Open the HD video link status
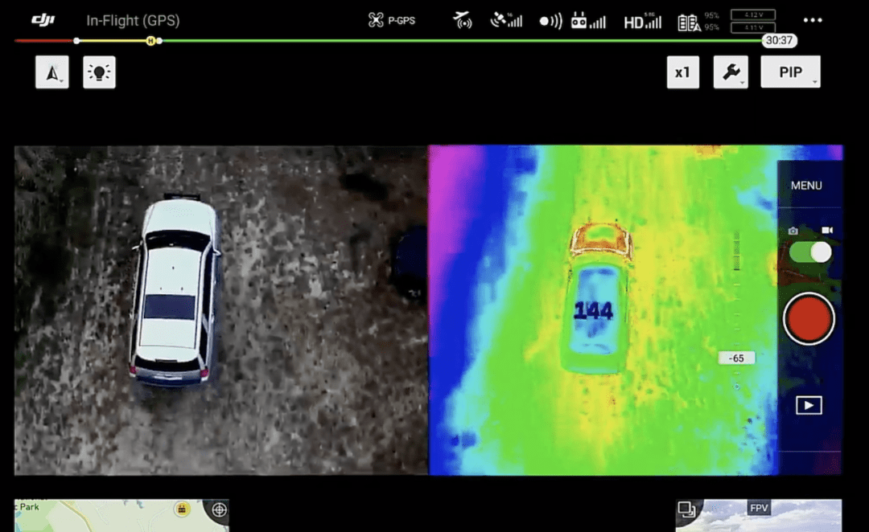869x532 pixels. [x=641, y=20]
